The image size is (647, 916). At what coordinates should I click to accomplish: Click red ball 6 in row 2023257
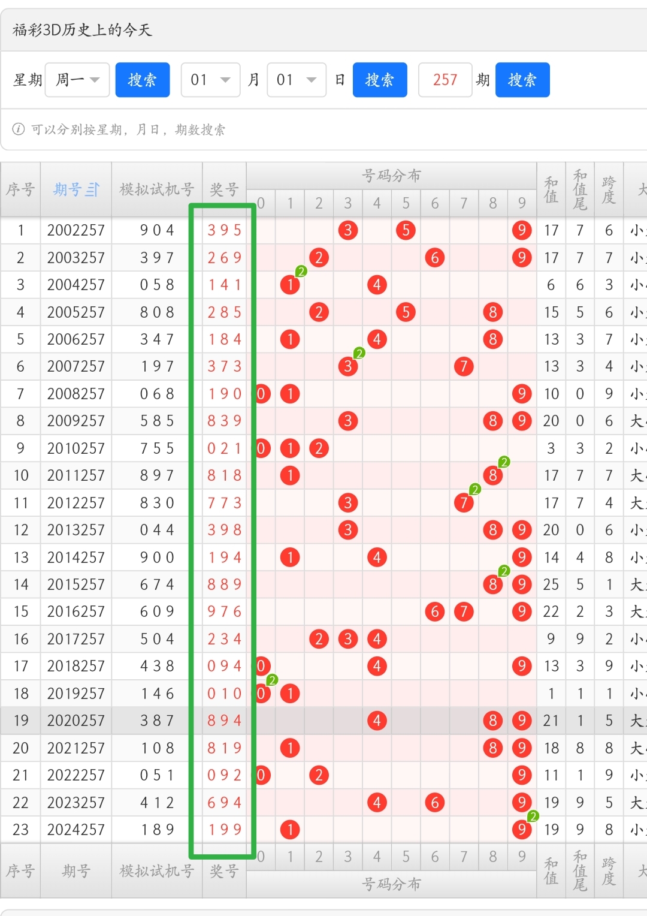click(x=435, y=802)
